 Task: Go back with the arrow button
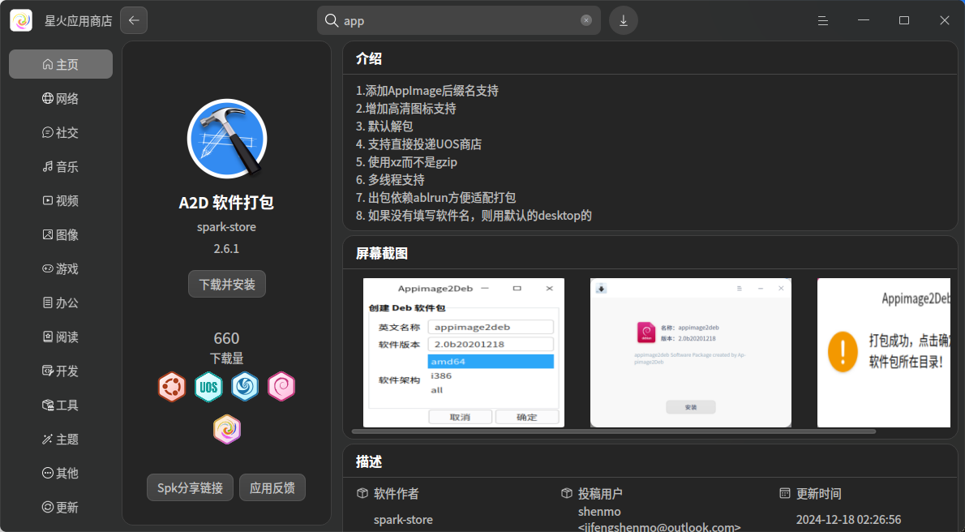(134, 20)
